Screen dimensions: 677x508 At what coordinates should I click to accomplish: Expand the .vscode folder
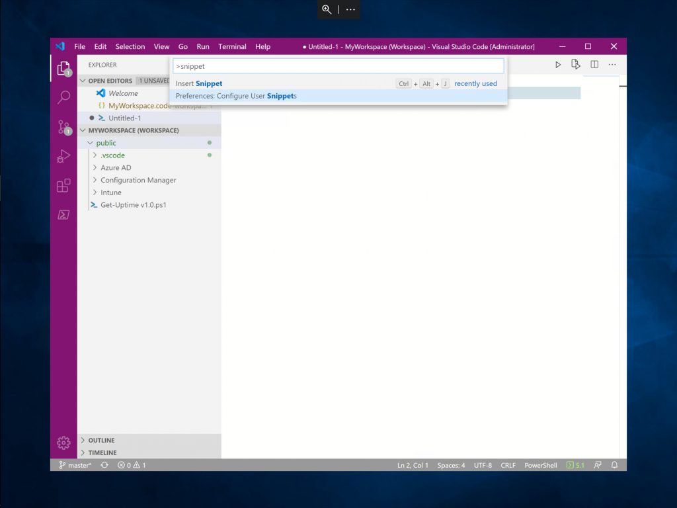(95, 155)
